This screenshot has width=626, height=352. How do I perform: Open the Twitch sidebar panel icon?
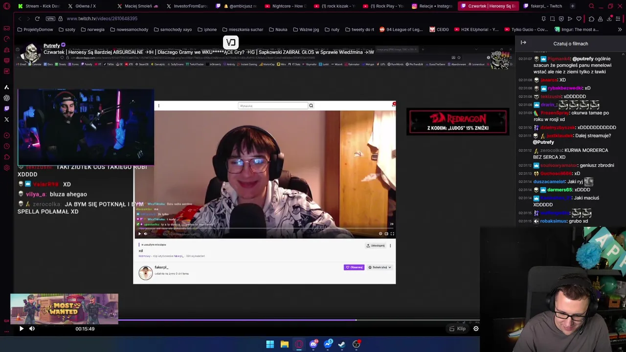tap(6, 109)
